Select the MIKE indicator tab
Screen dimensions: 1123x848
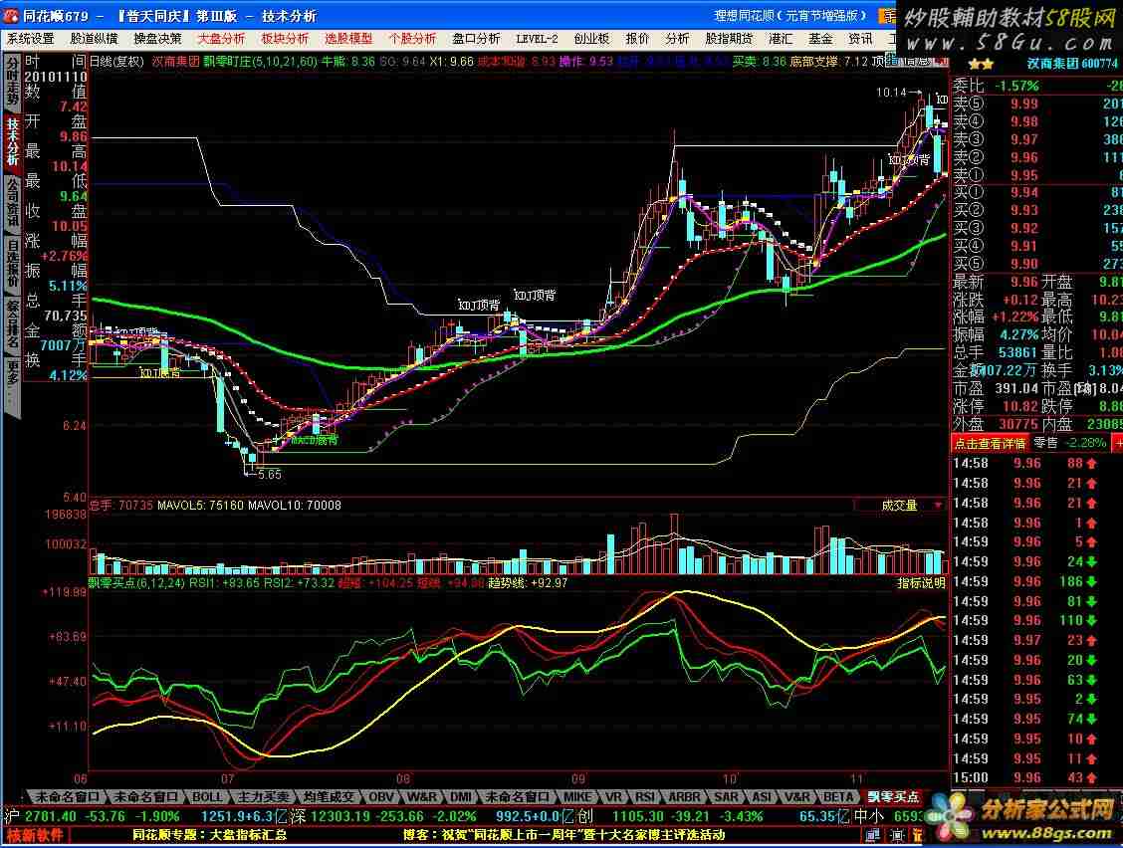(x=576, y=796)
